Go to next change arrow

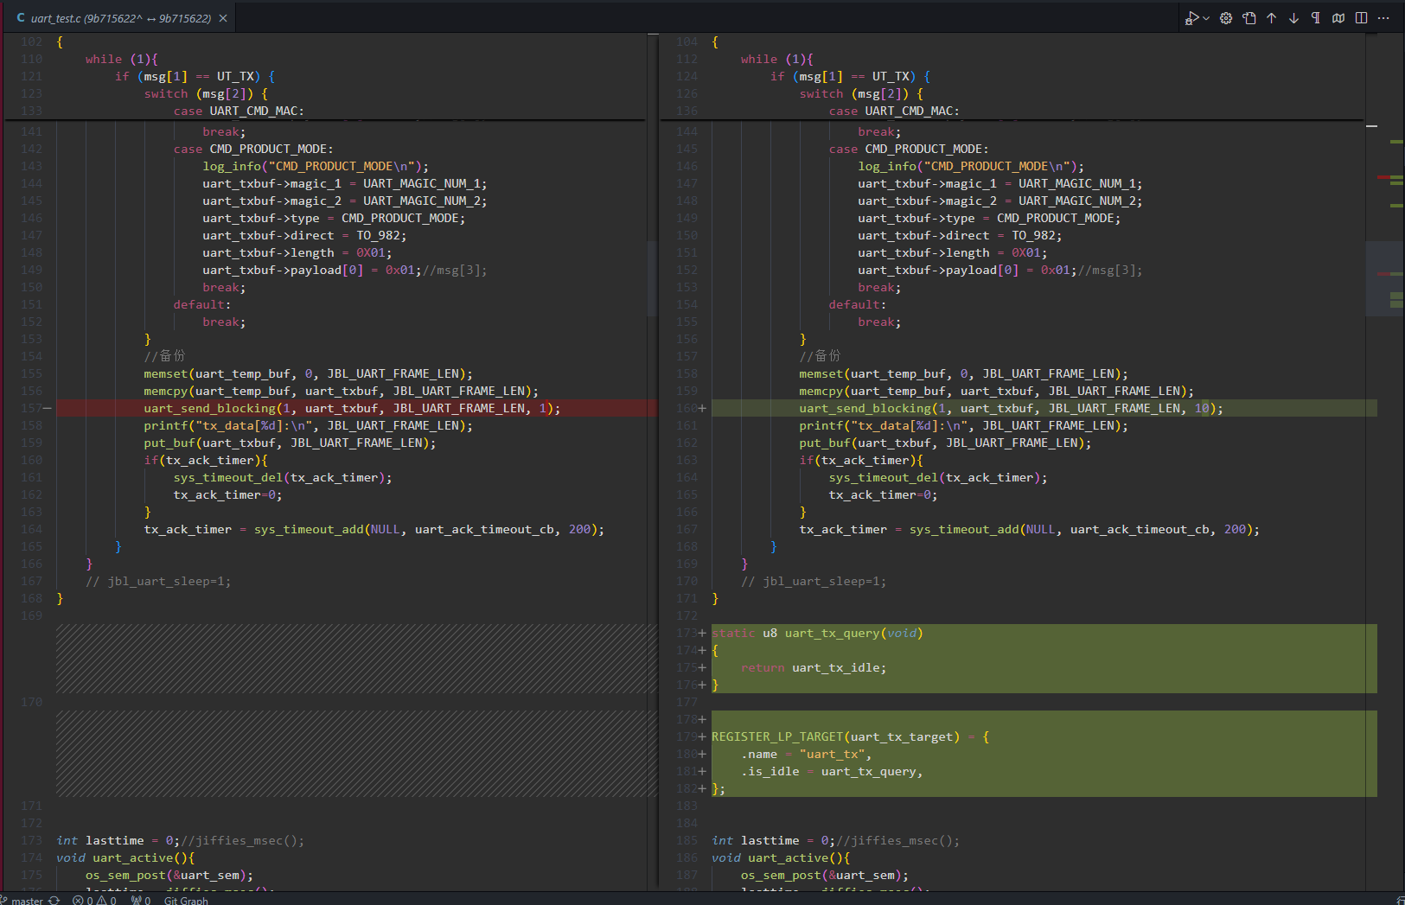click(x=1294, y=18)
